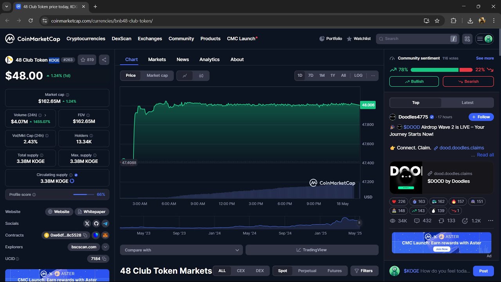
Task: Switch community feed to Latest tab
Action: (467, 103)
